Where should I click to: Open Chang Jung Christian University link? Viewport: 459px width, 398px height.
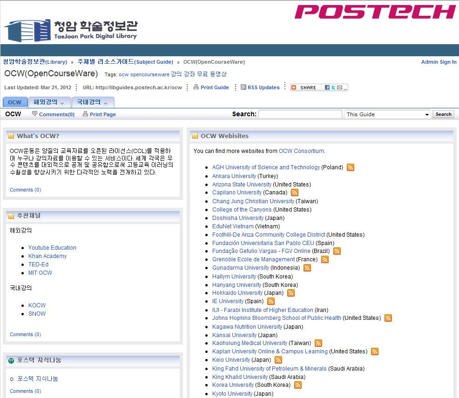coord(253,201)
